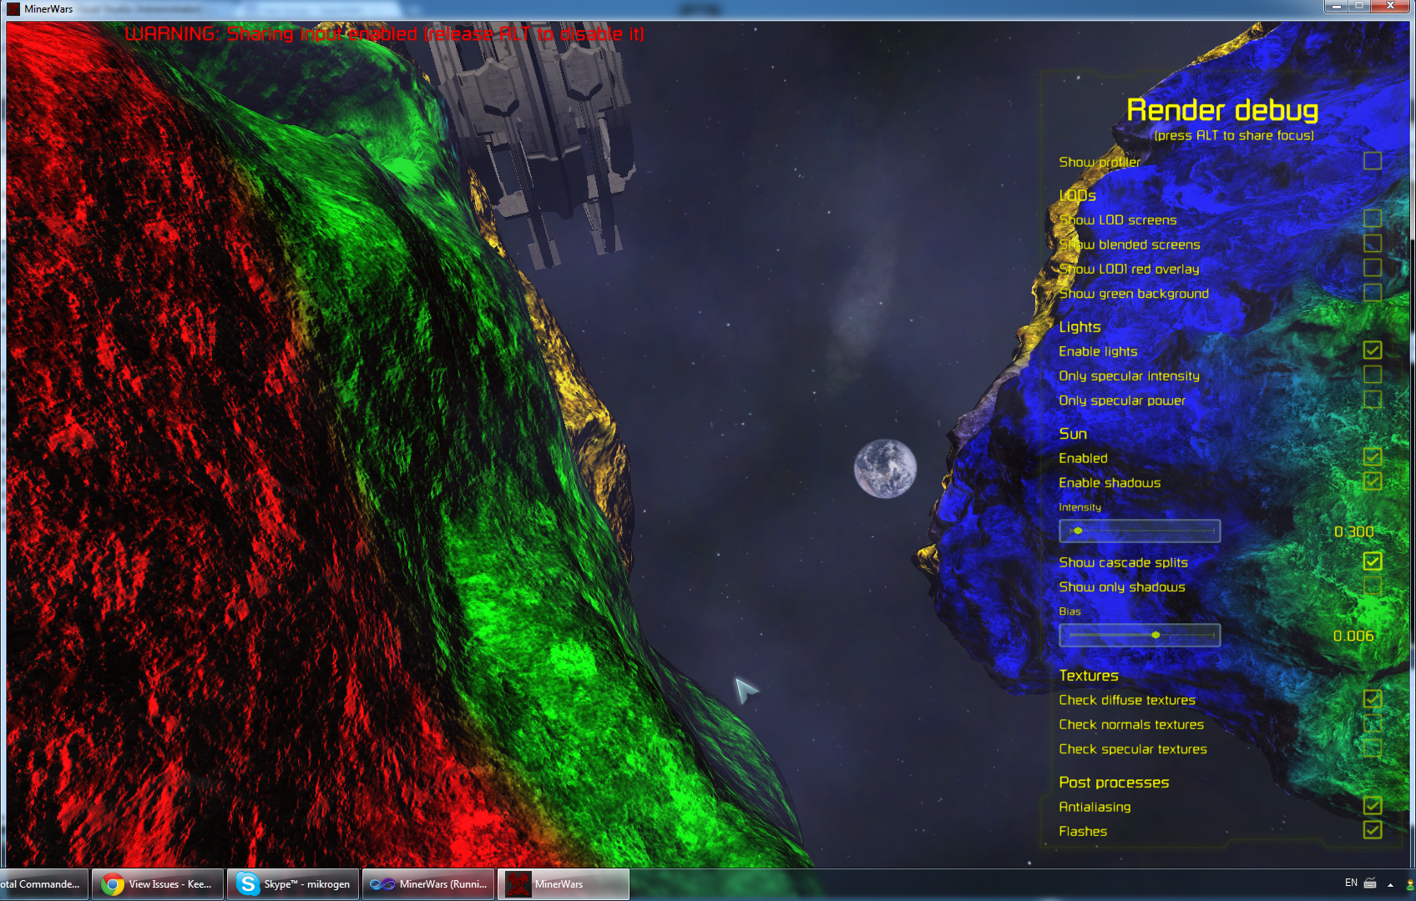The height and width of the screenshot is (901, 1416).
Task: Open Total Commander taskbar button
Action: (42, 884)
